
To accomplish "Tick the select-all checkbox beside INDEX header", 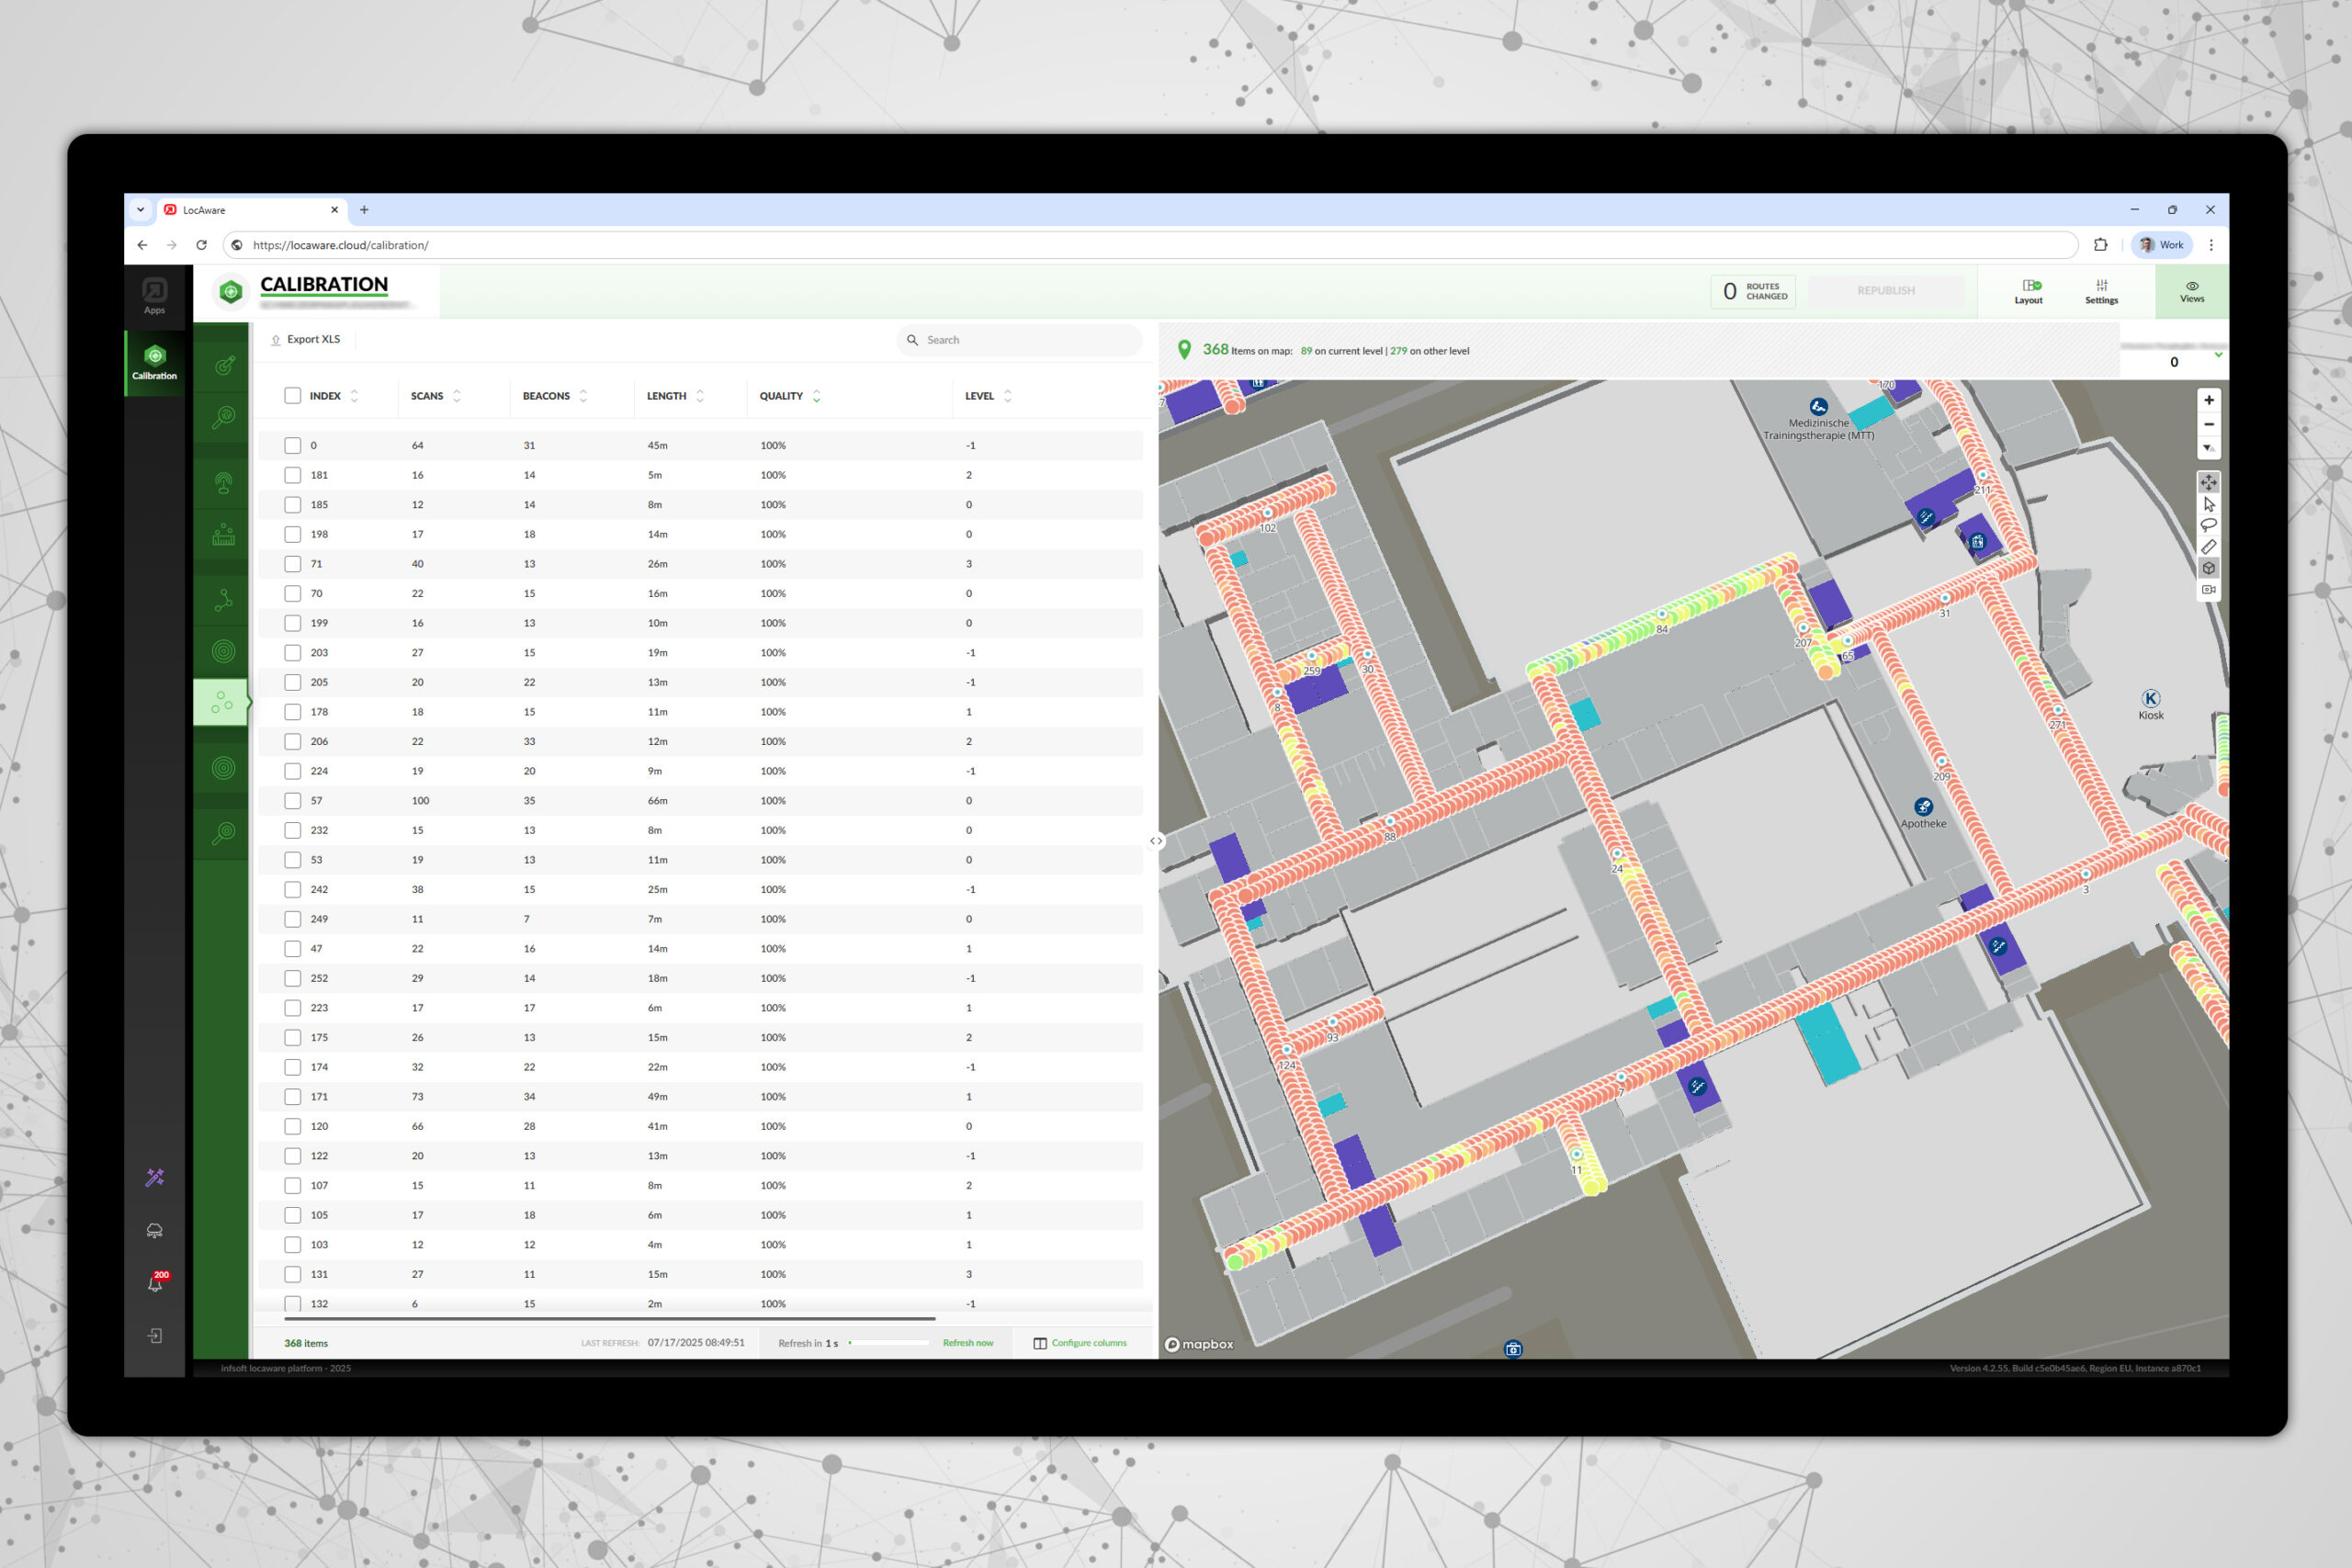I will pyautogui.click(x=292, y=396).
